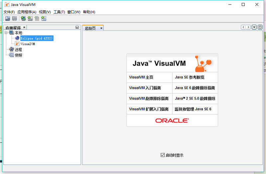Viewport: 266px width, 174px height.
Task: Open the 文件(F) menu
Action: [9, 12]
